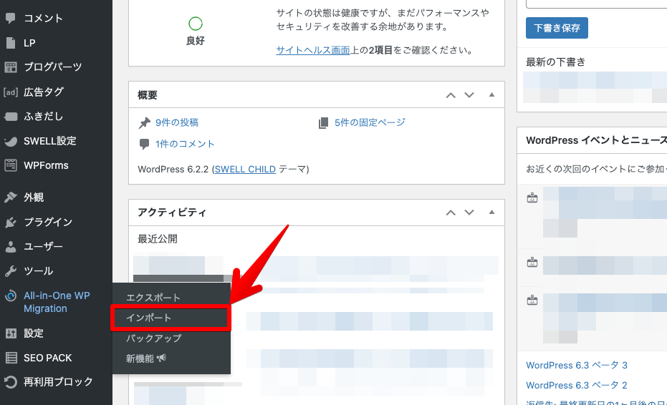This screenshot has width=667, height=405.
Task: Click the ツール wrench icon
Action: pyautogui.click(x=11, y=270)
